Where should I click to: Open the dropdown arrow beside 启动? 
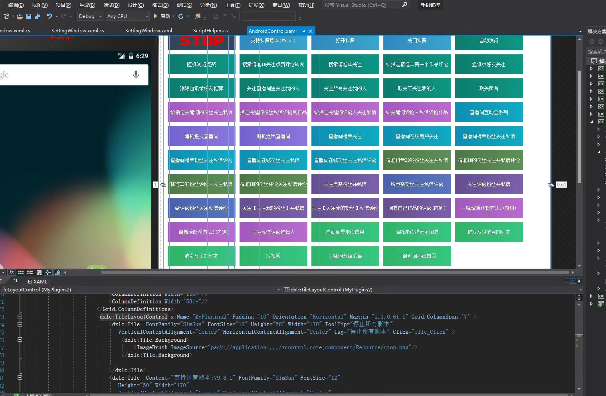pyautogui.click(x=174, y=16)
